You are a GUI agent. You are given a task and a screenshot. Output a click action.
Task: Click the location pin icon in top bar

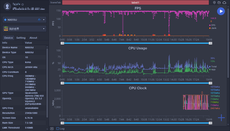pos(214,3)
